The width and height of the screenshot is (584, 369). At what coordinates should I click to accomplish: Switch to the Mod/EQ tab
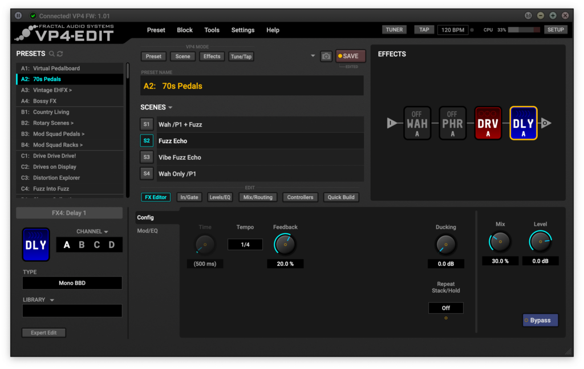click(147, 231)
